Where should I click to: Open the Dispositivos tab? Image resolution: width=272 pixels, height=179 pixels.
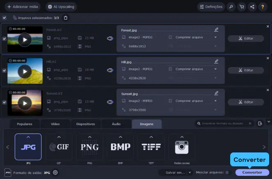click(x=86, y=124)
